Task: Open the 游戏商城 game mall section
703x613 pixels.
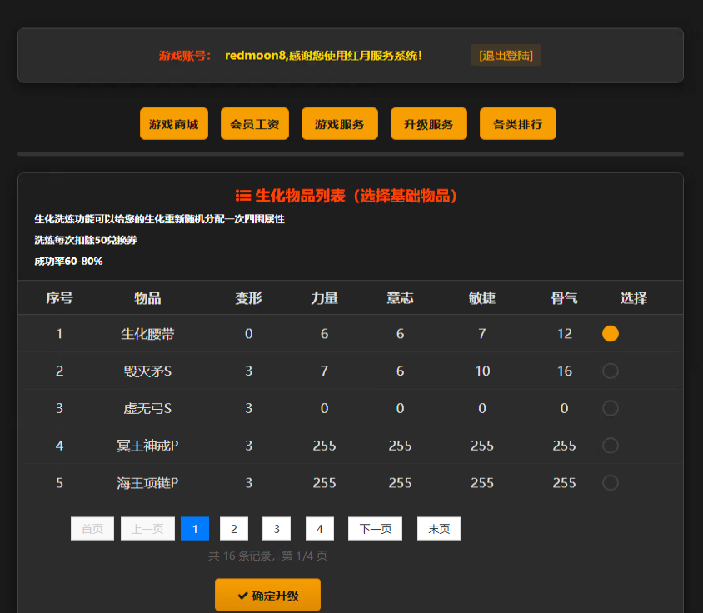Action: [x=174, y=124]
